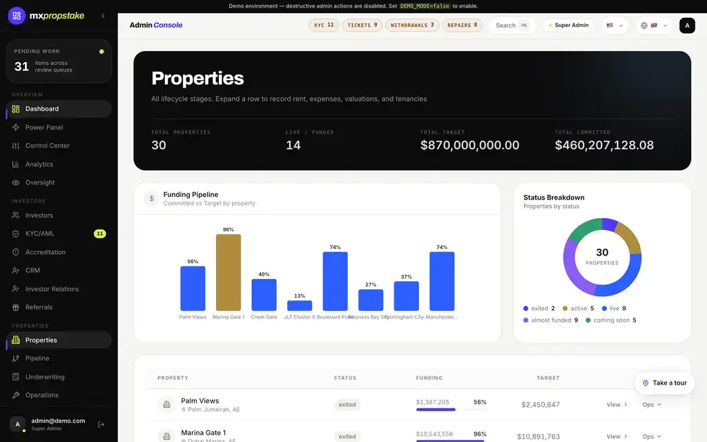Click the Referrals gift icon
Image resolution: width=707 pixels, height=442 pixels.
point(16,307)
